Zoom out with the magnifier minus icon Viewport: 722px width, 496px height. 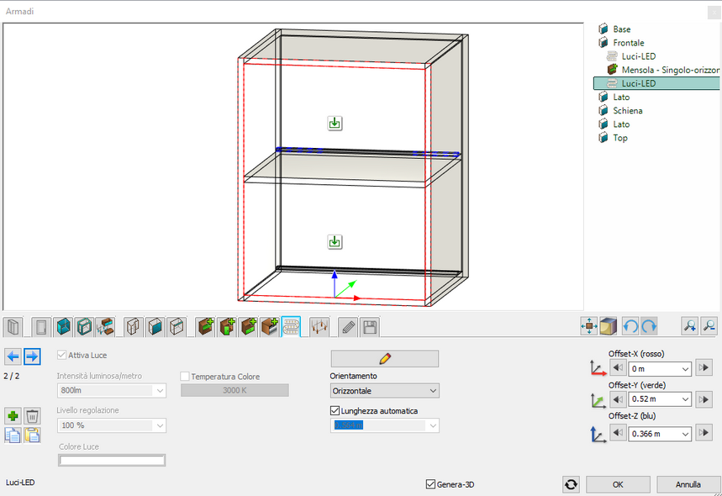click(709, 326)
